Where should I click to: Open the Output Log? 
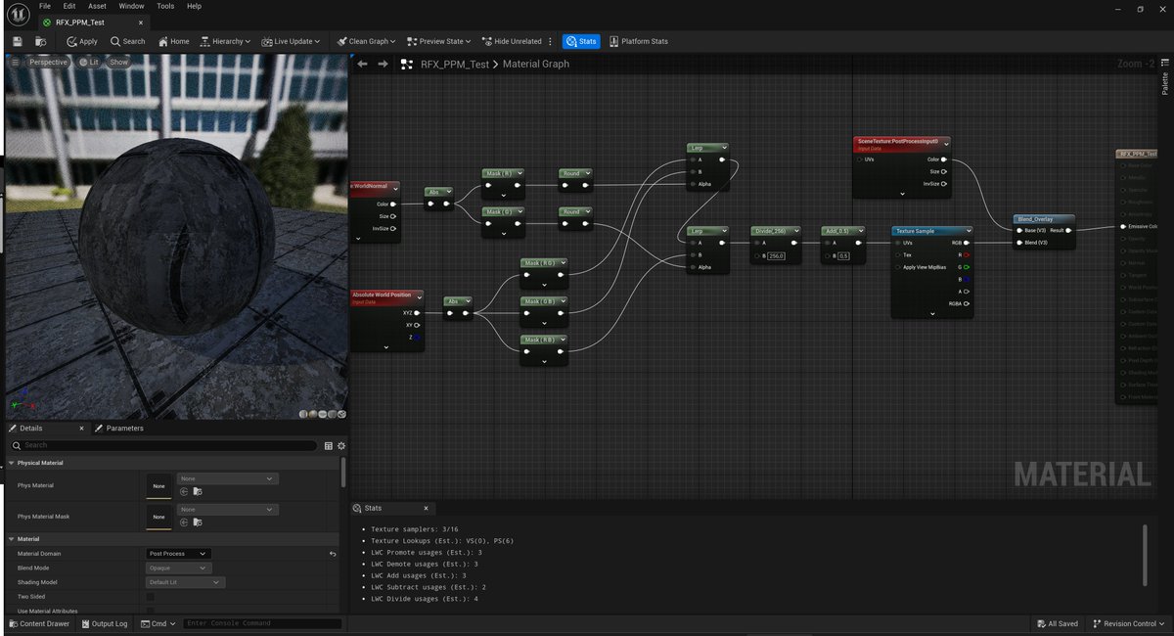tap(105, 623)
